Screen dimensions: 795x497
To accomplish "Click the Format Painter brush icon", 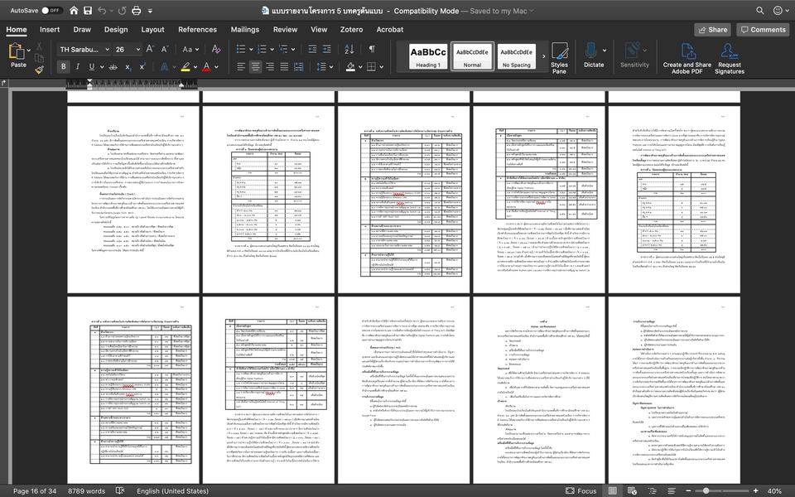I will pos(39,70).
